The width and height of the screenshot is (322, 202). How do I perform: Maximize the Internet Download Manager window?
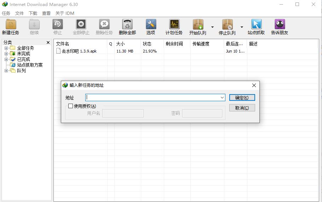(x=297, y=4)
